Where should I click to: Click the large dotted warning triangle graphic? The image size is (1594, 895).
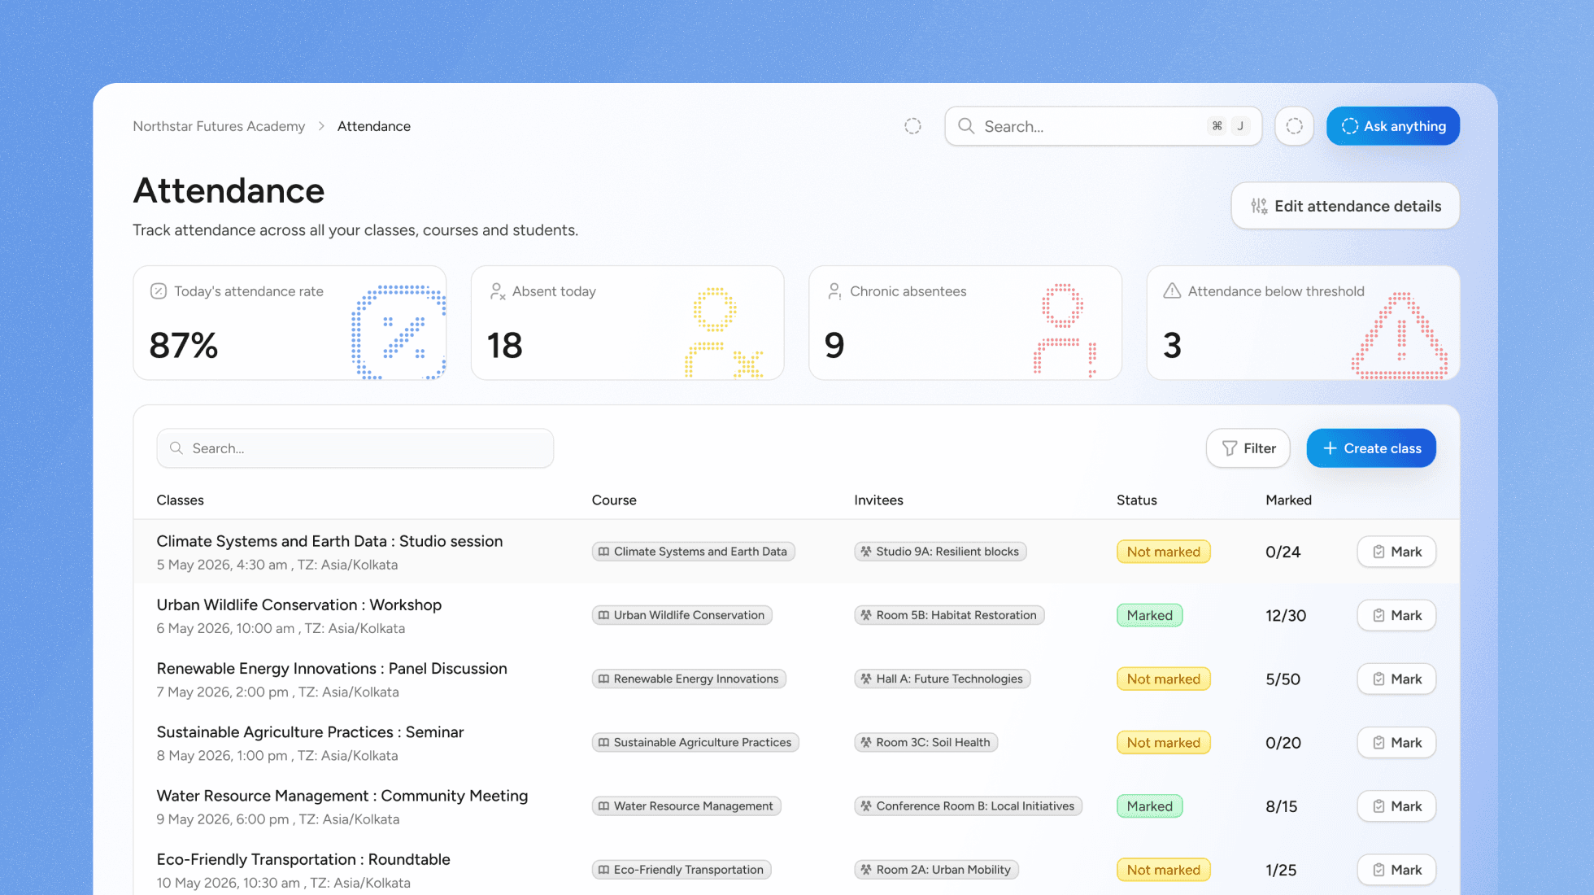1400,335
